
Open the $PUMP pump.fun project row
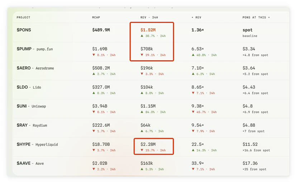point(151,52)
